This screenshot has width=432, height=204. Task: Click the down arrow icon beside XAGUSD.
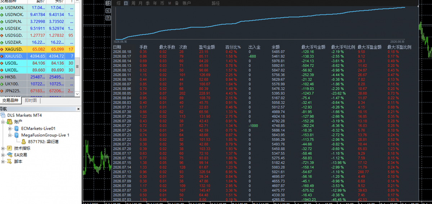point(2,49)
